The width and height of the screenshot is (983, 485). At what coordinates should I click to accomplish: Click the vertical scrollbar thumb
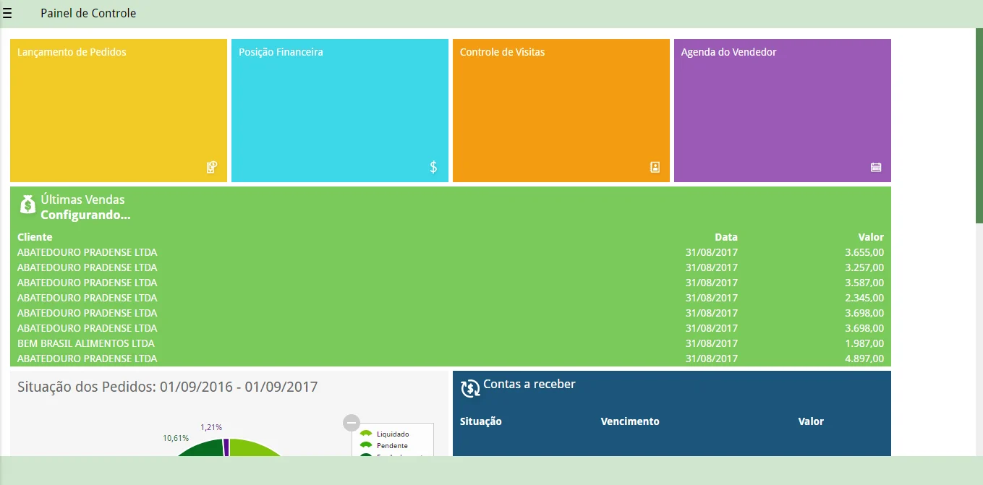(979, 125)
